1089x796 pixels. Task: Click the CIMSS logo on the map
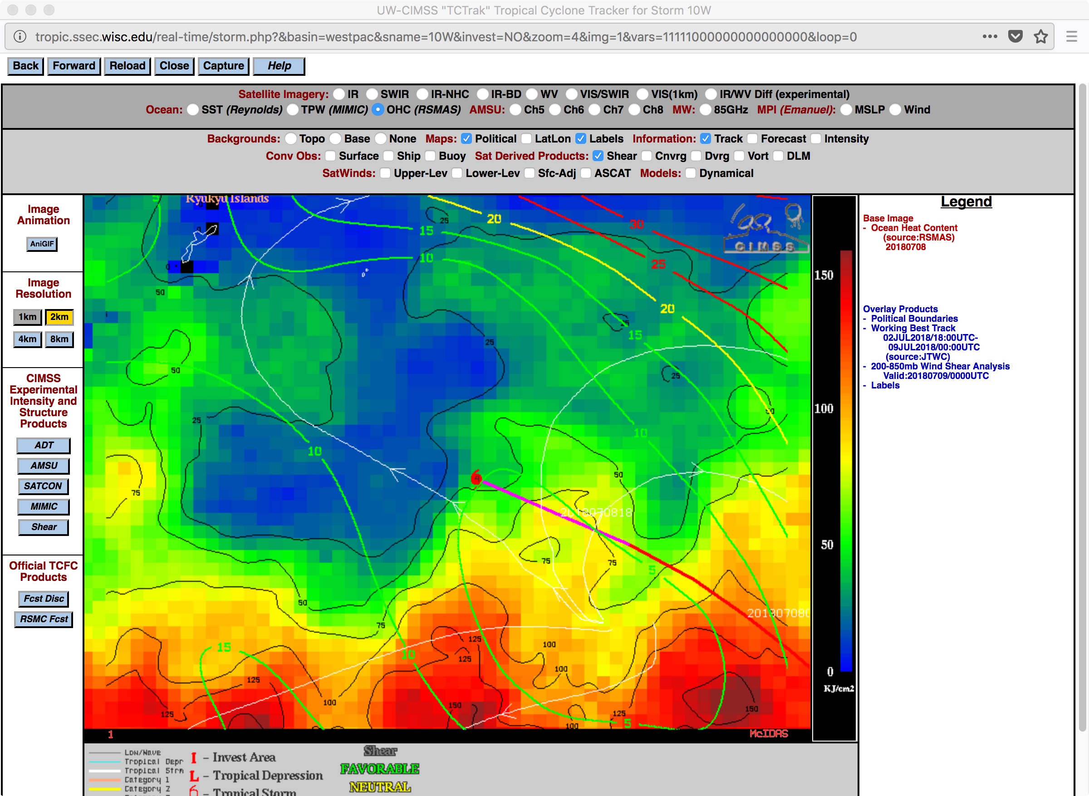(x=766, y=228)
